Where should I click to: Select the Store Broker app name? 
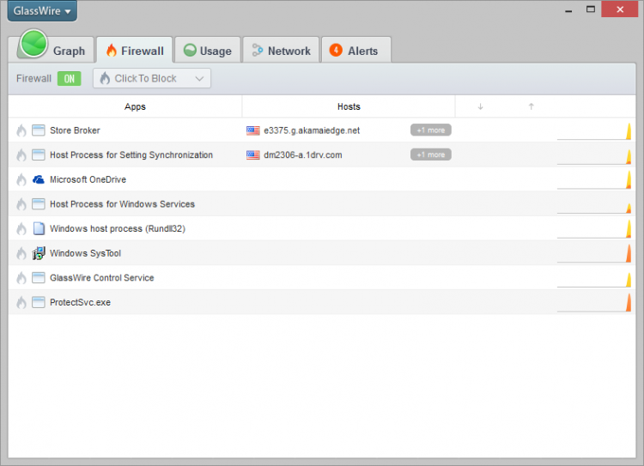75,130
